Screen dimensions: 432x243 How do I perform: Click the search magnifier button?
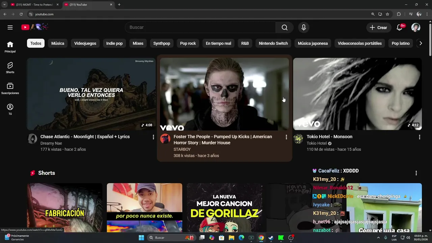pyautogui.click(x=285, y=27)
